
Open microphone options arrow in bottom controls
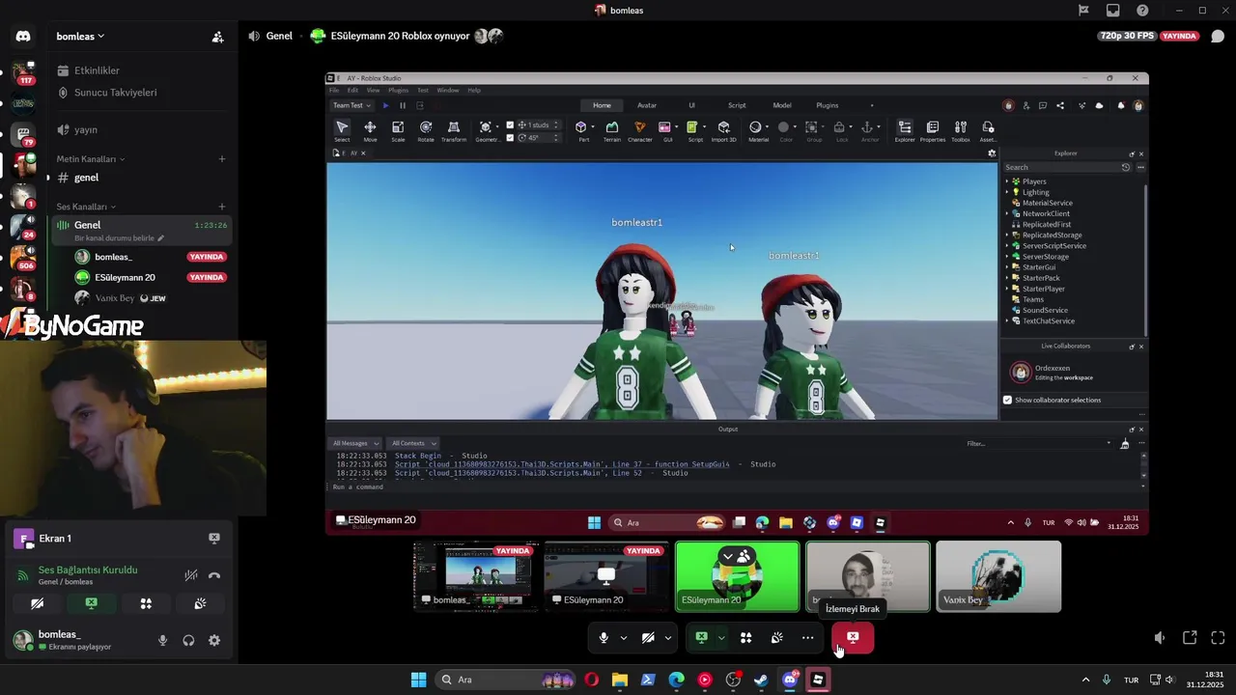(x=624, y=638)
